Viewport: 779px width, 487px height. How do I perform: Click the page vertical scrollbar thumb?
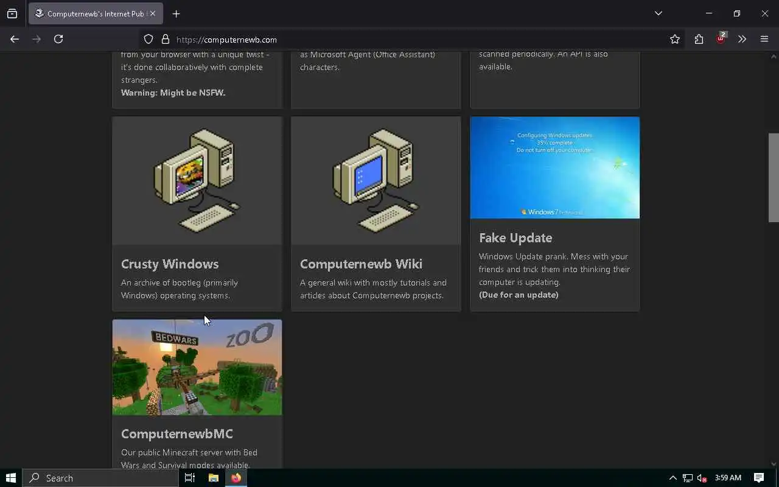[x=774, y=177]
